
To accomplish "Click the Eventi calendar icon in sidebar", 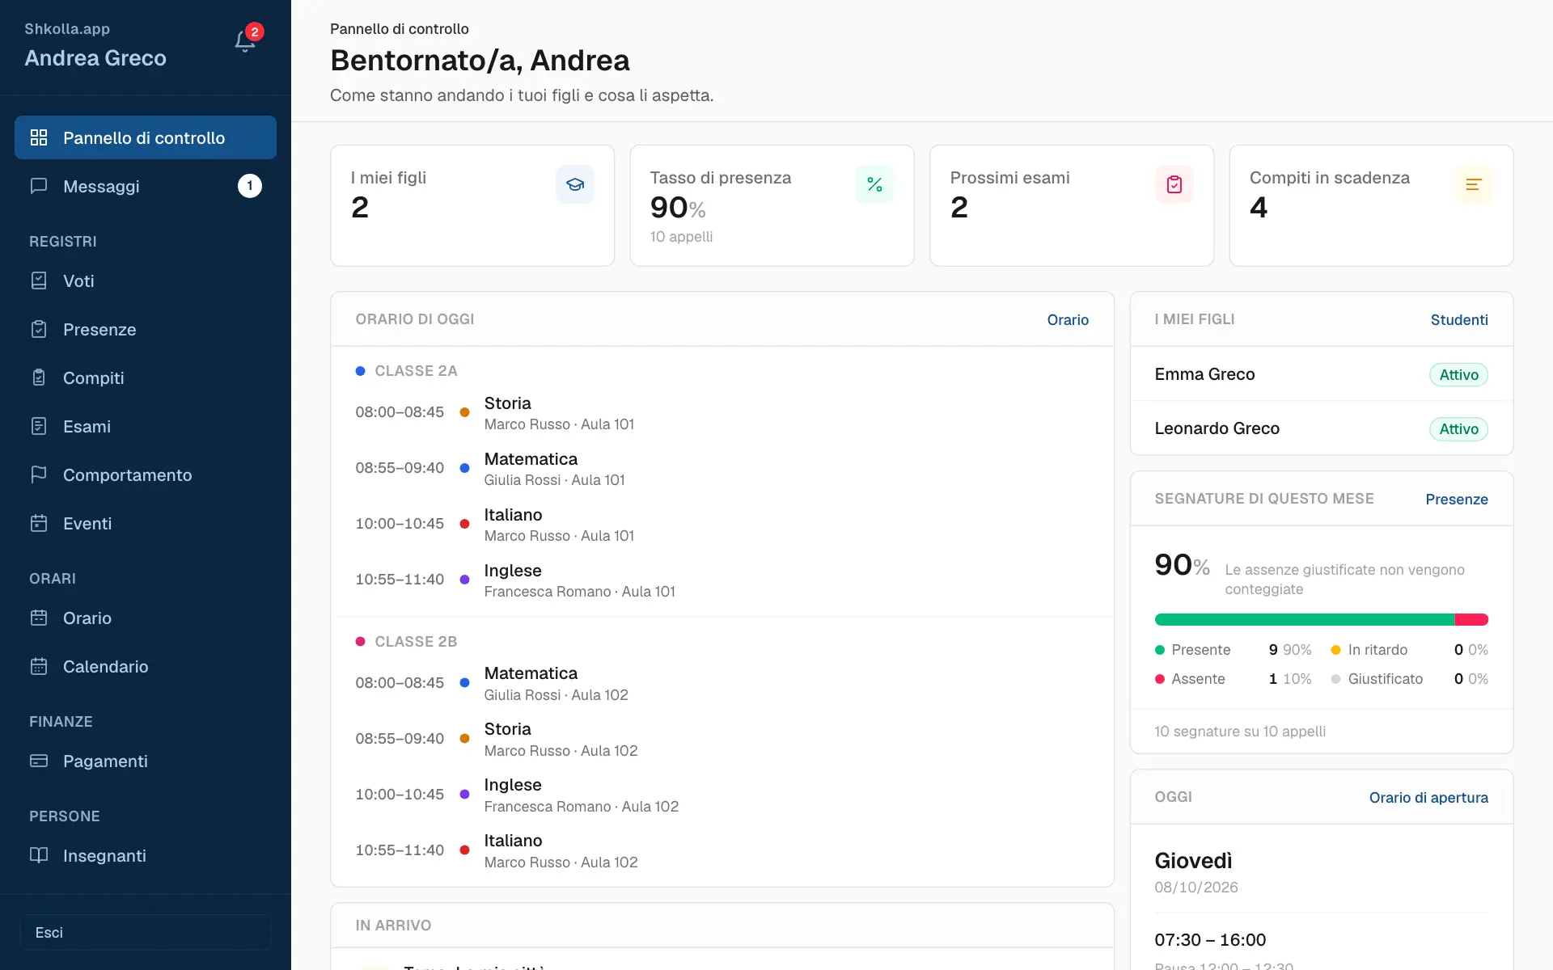I will (39, 523).
